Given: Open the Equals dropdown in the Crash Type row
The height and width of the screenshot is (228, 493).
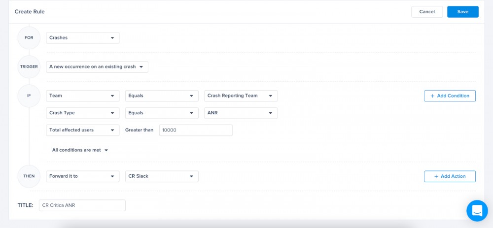Looking at the screenshot, I should point(162,113).
